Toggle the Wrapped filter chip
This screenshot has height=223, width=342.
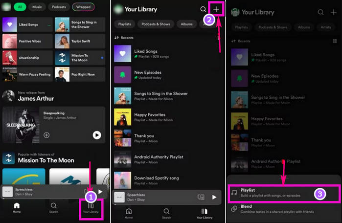click(x=83, y=7)
